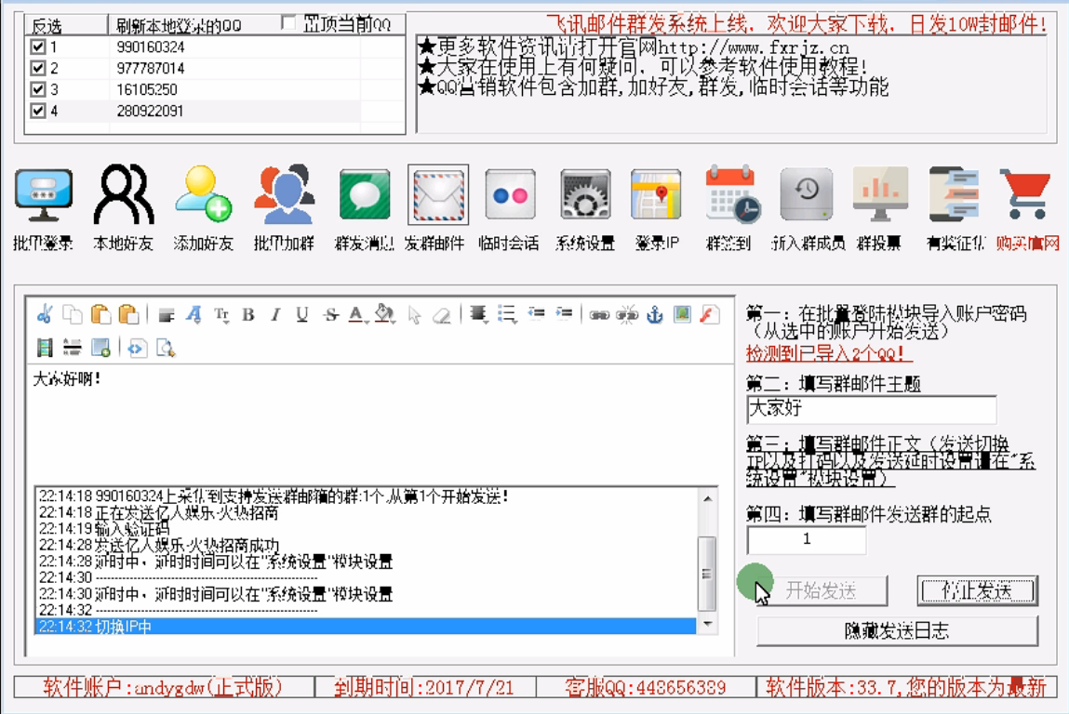The width and height of the screenshot is (1069, 714).
Task: Click the scissors cut icon in editor
Action: pyautogui.click(x=45, y=315)
